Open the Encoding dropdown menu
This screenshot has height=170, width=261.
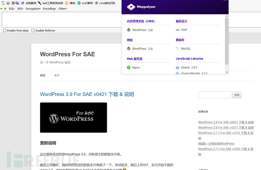point(50,9)
